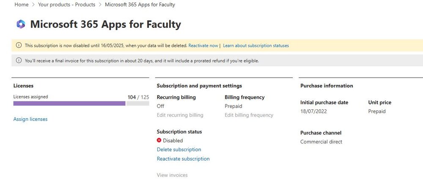423x182 pixels.
Task: Click the chevron after Home breadcrumb
Action: (x=33, y=5)
